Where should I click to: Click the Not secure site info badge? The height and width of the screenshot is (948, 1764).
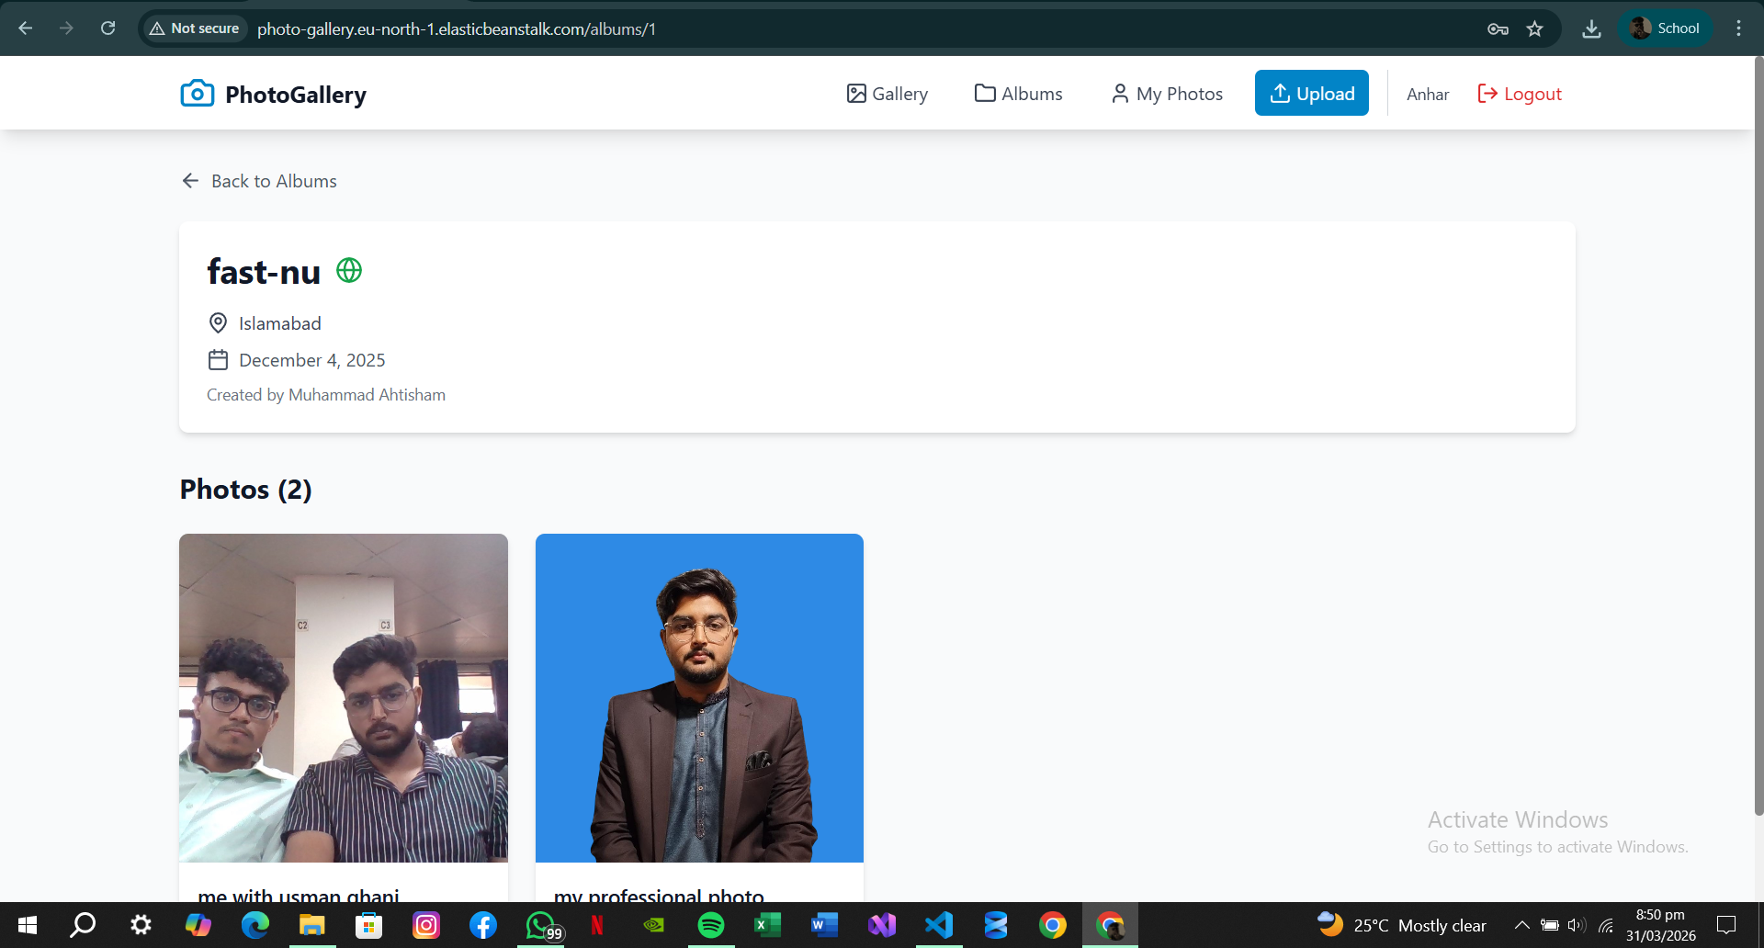point(194,28)
